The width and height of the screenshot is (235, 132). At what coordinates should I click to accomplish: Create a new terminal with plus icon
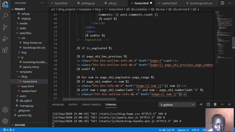coord(201,104)
